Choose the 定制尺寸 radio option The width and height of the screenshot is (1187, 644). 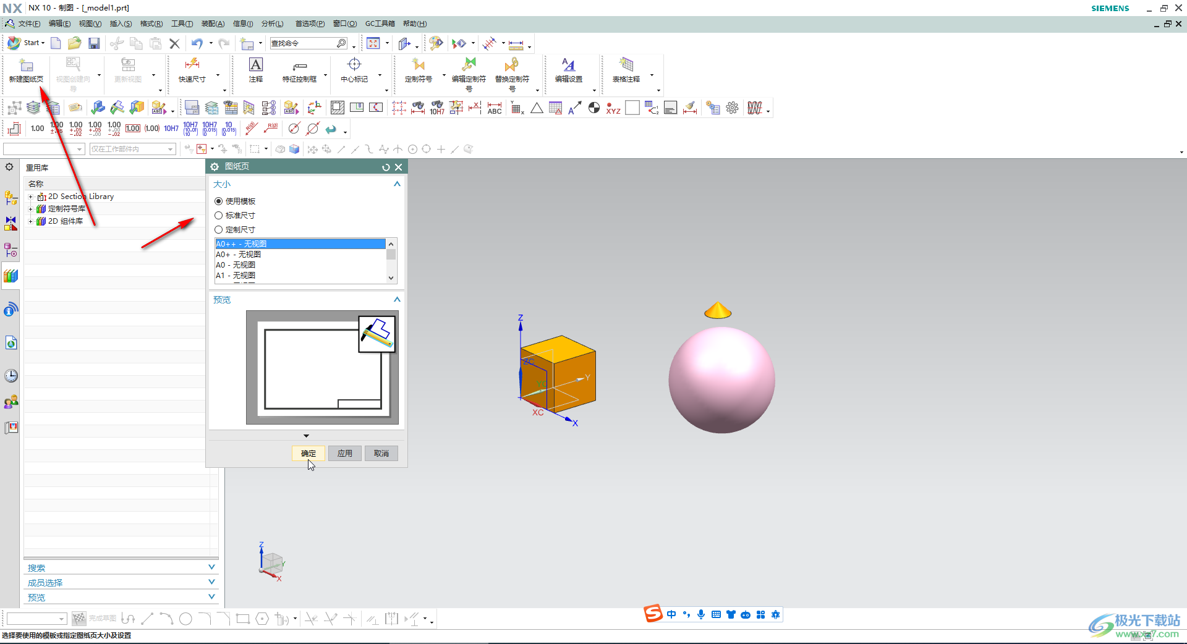point(219,230)
